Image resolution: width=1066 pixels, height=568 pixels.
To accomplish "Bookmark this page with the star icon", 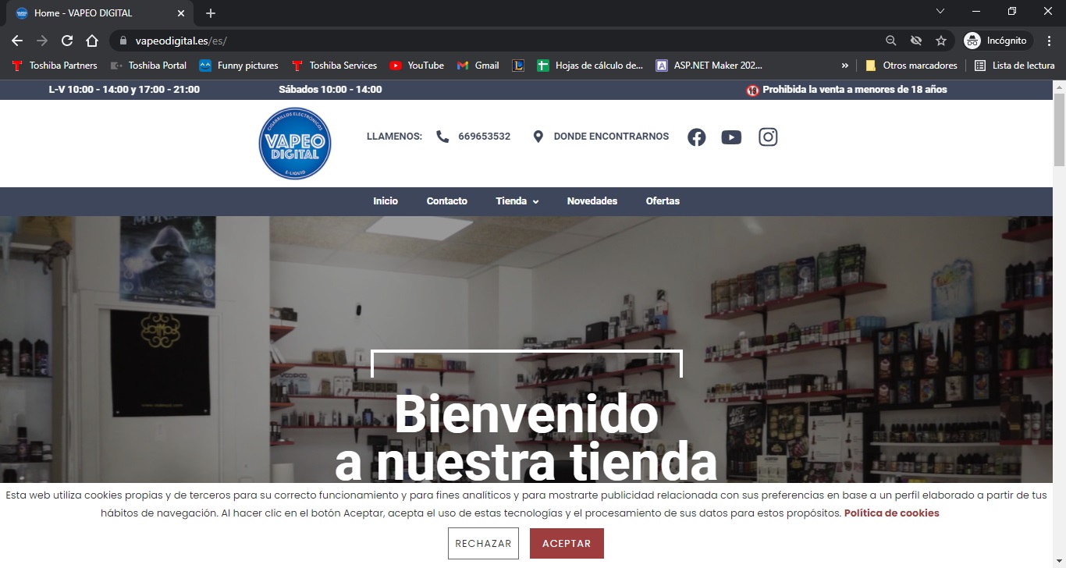I will [x=941, y=41].
